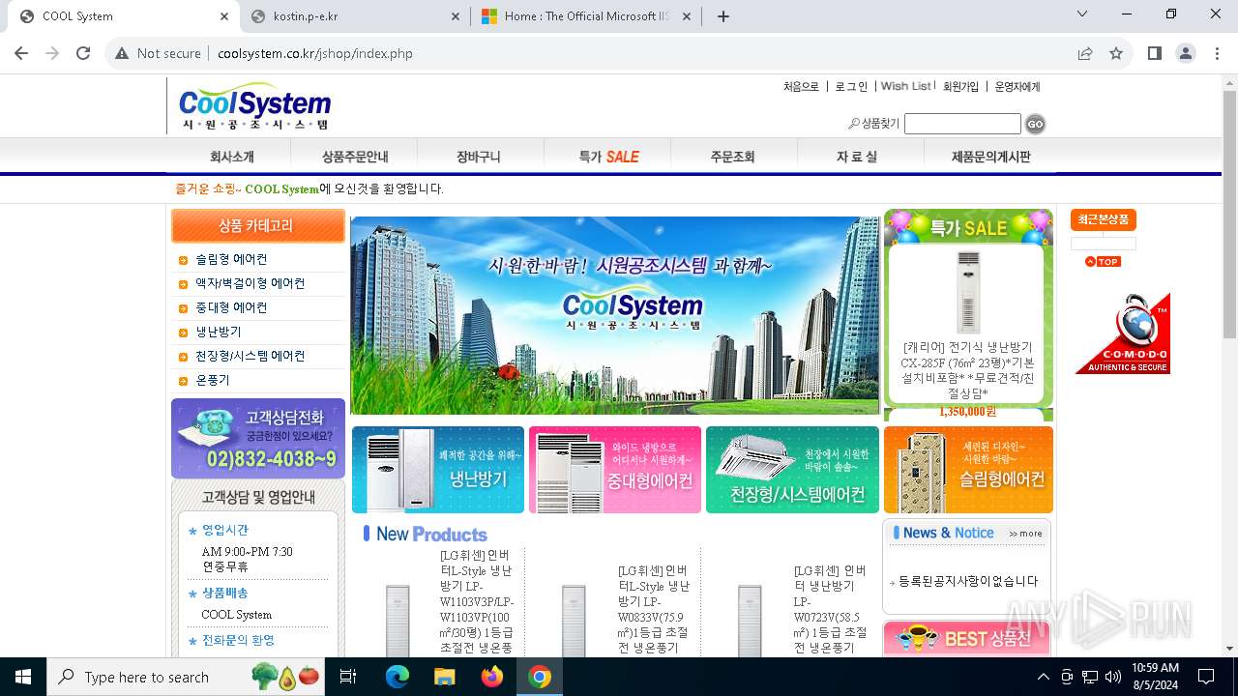Click the browser forward arrow
The image size is (1238, 696).
pyautogui.click(x=52, y=53)
